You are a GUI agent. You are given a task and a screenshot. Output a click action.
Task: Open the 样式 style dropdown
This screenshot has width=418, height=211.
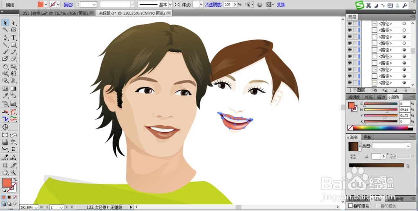click(201, 5)
